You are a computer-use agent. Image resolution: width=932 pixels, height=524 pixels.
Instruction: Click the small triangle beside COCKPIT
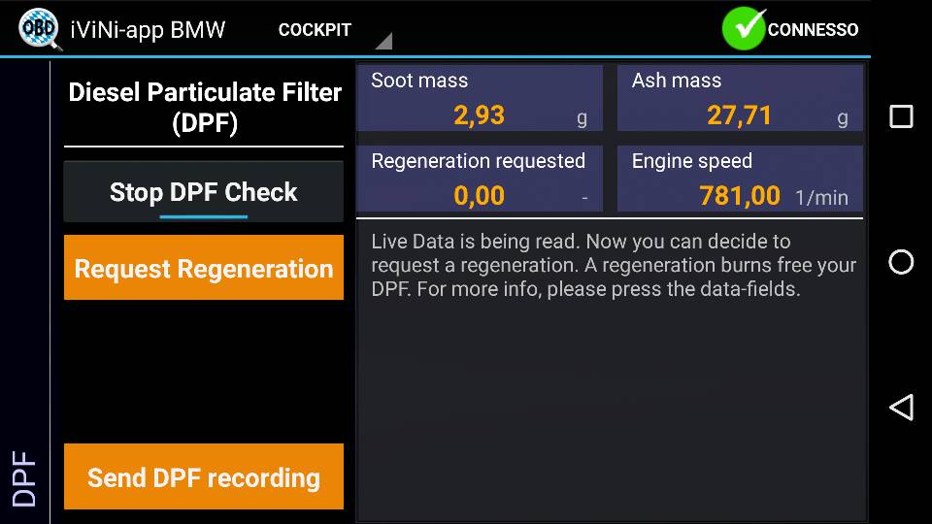[x=383, y=41]
